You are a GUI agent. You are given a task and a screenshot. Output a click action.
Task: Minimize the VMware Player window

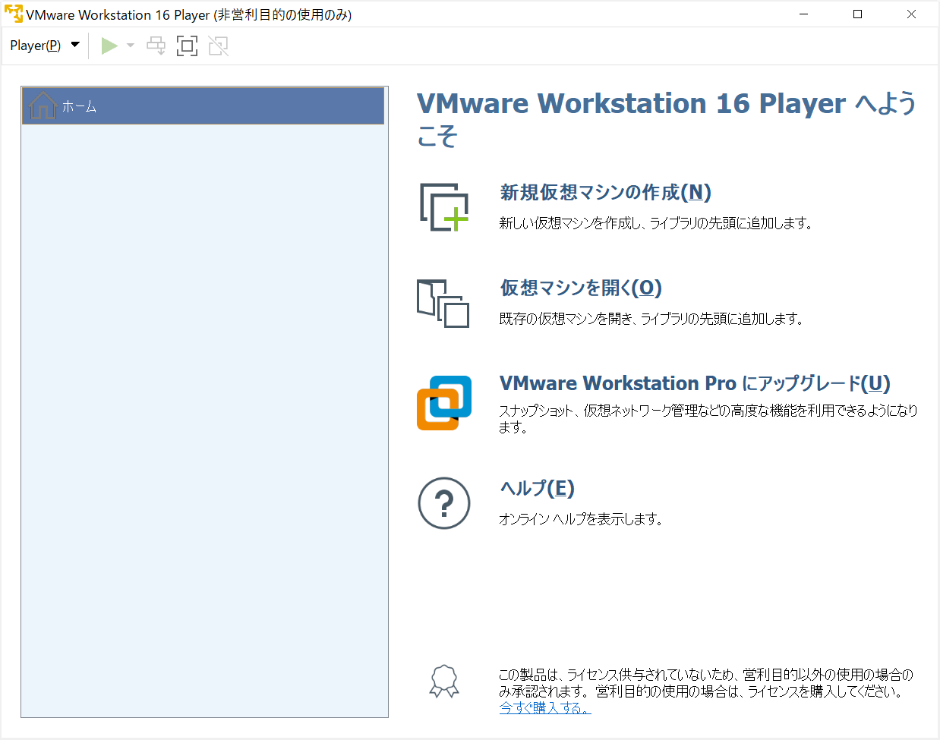(804, 14)
